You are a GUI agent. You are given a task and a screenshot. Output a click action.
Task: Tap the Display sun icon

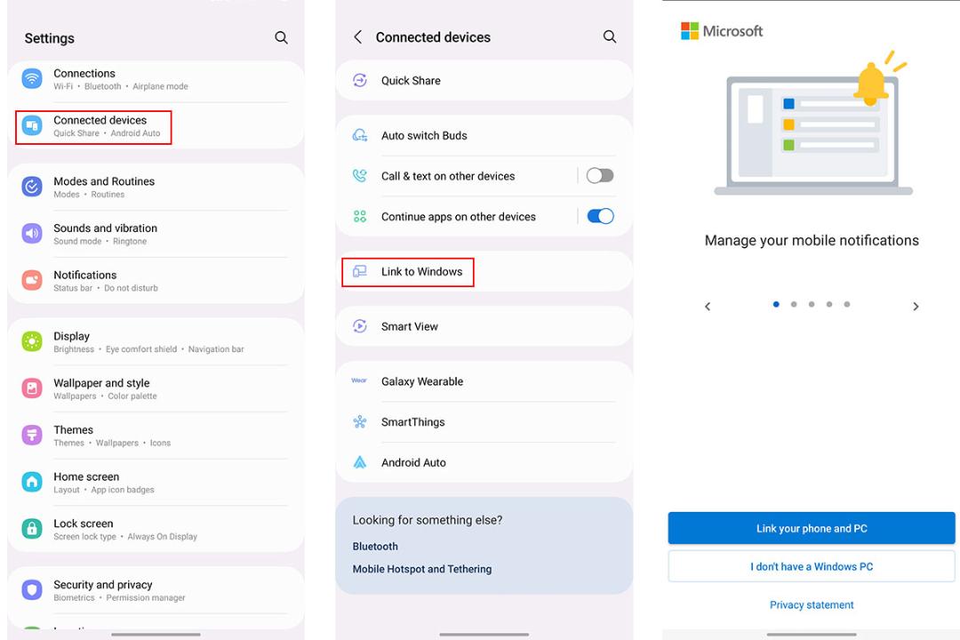[x=32, y=341]
